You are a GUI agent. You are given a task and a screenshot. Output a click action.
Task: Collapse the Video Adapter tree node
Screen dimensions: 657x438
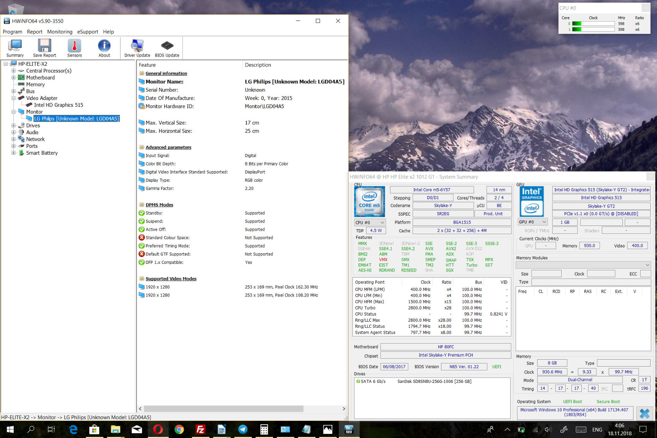point(14,98)
